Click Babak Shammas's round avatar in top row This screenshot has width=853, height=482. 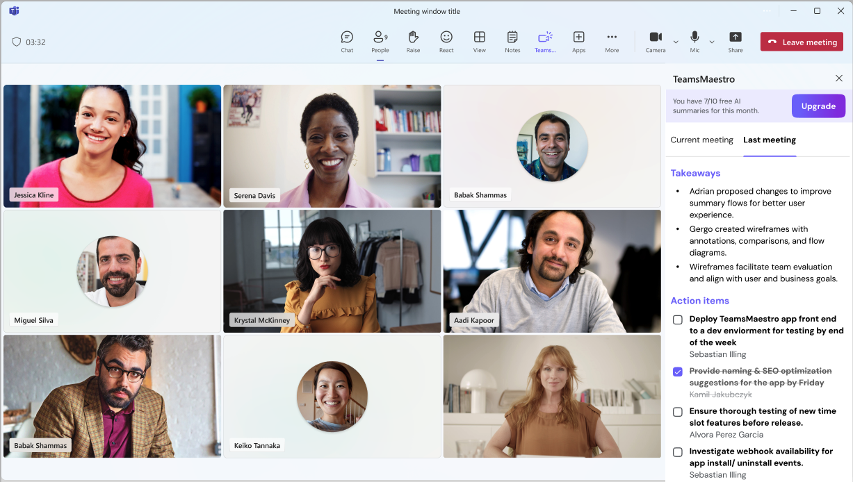pyautogui.click(x=552, y=147)
